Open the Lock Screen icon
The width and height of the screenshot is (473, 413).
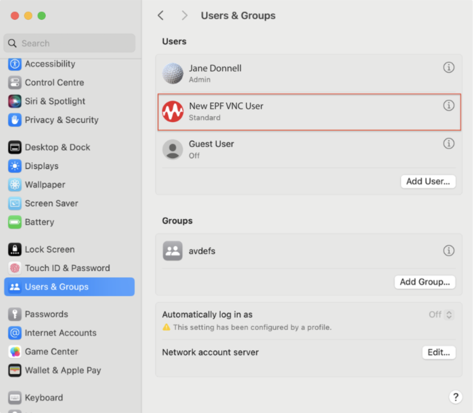coord(15,249)
